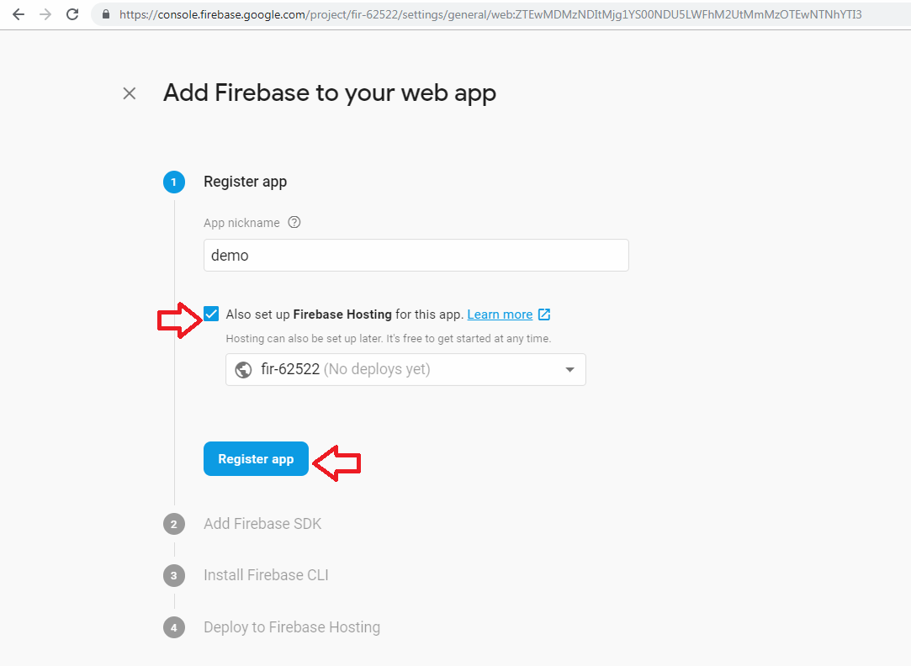Viewport: 911px width, 666px height.
Task: Click the browser forward arrow
Action: (x=45, y=14)
